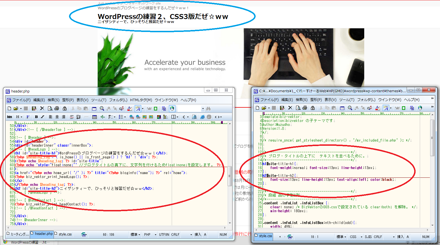Viewport: 440px width, 245px height.
Task: Open a file in the header.php window
Action: click(16, 108)
